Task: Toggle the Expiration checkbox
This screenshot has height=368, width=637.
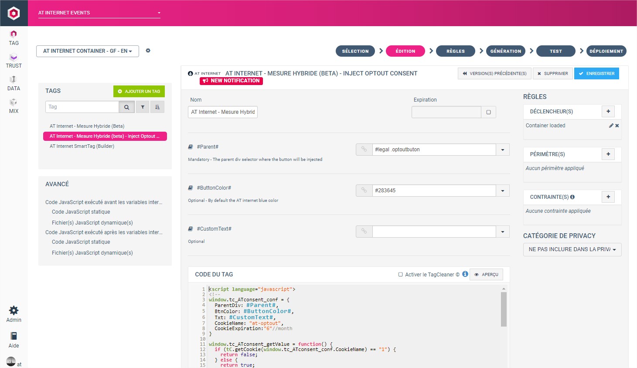Action: point(488,112)
